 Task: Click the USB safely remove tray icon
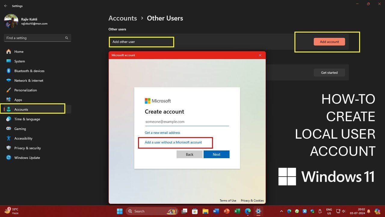pos(320,211)
